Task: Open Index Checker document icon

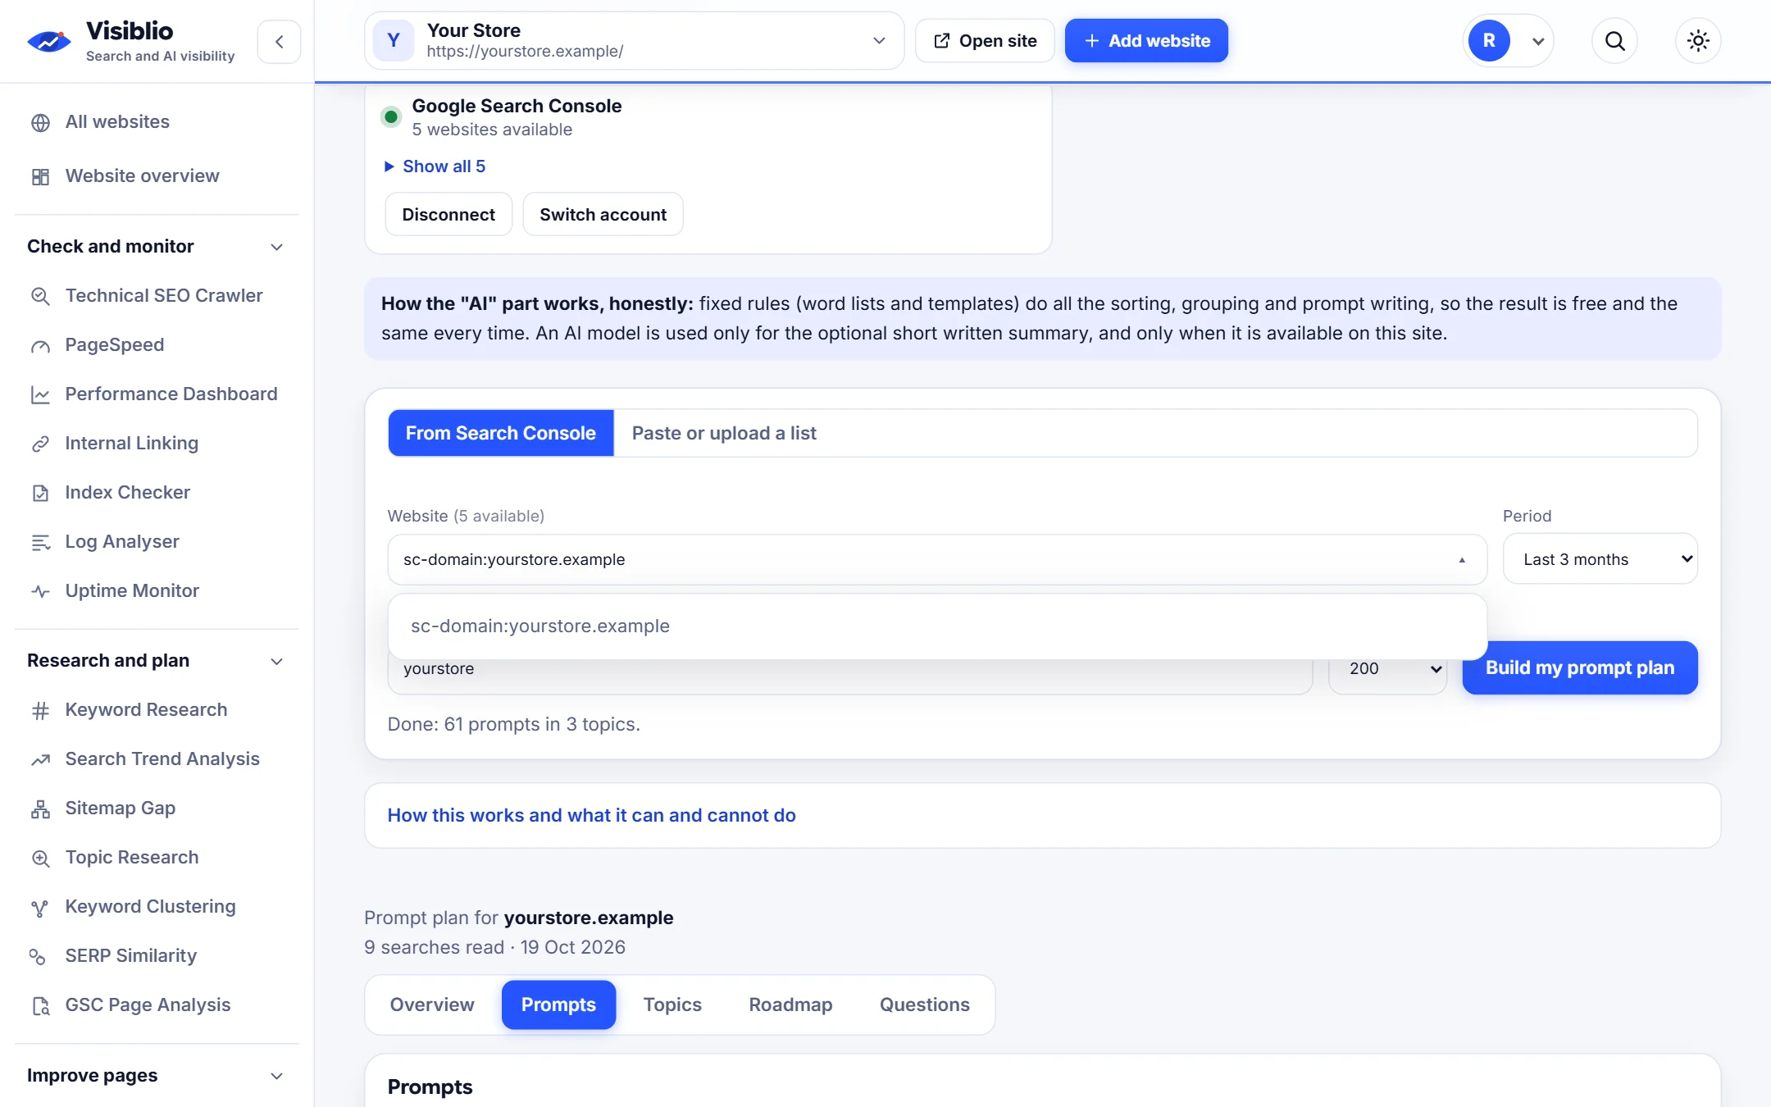Action: (x=40, y=493)
